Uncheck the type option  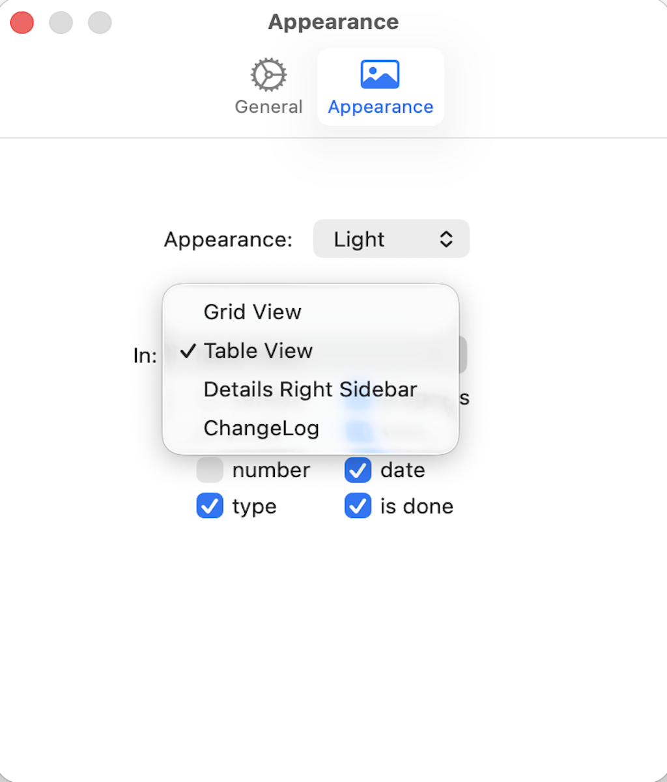pyautogui.click(x=210, y=506)
